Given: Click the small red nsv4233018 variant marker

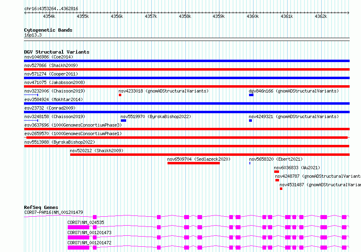Looking at the screenshot, I should click(x=120, y=95).
